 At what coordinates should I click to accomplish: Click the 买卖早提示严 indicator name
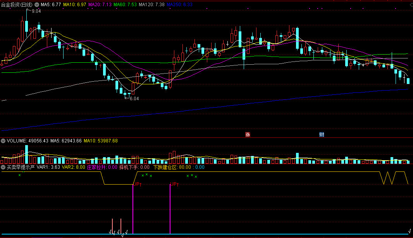pos(21,167)
